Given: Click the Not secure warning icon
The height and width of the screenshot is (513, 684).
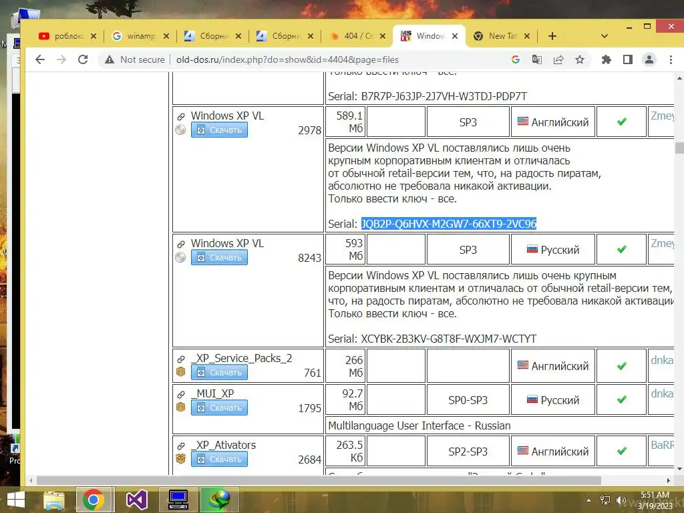Looking at the screenshot, I should pyautogui.click(x=110, y=59).
